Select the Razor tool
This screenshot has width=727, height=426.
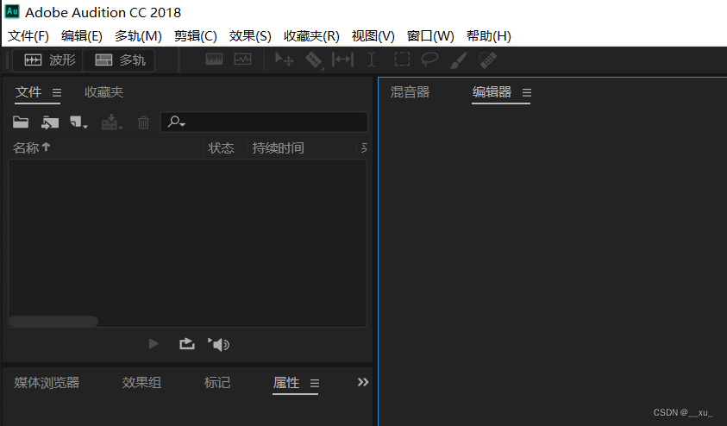pos(314,60)
